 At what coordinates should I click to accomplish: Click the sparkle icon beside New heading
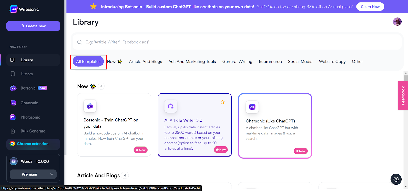coord(93,86)
